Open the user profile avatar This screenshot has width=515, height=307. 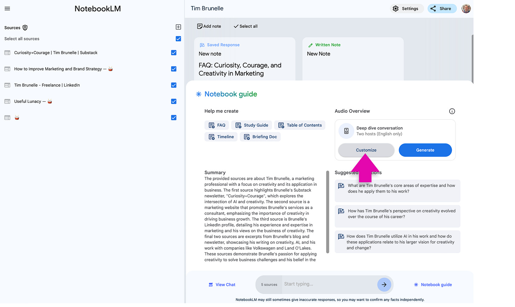466,8
